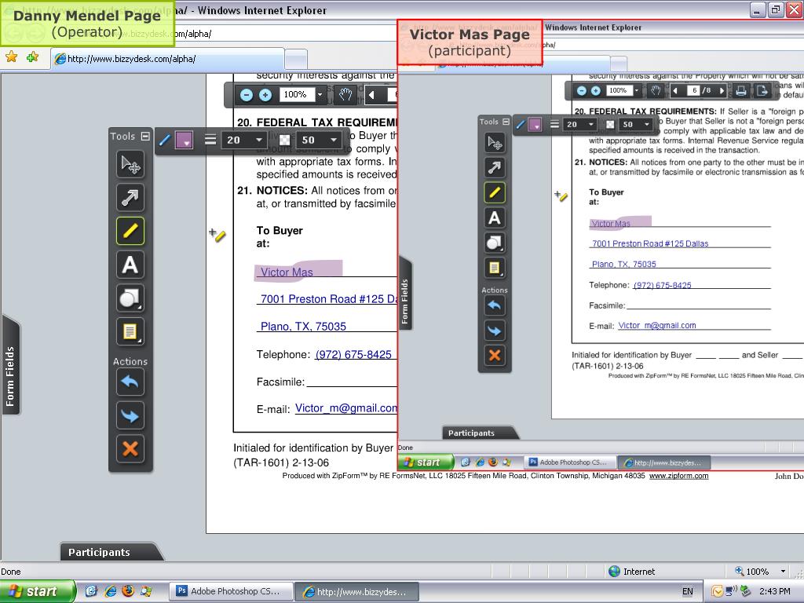Go to previous page in participant document toolbar
The image size is (804, 603).
675,91
